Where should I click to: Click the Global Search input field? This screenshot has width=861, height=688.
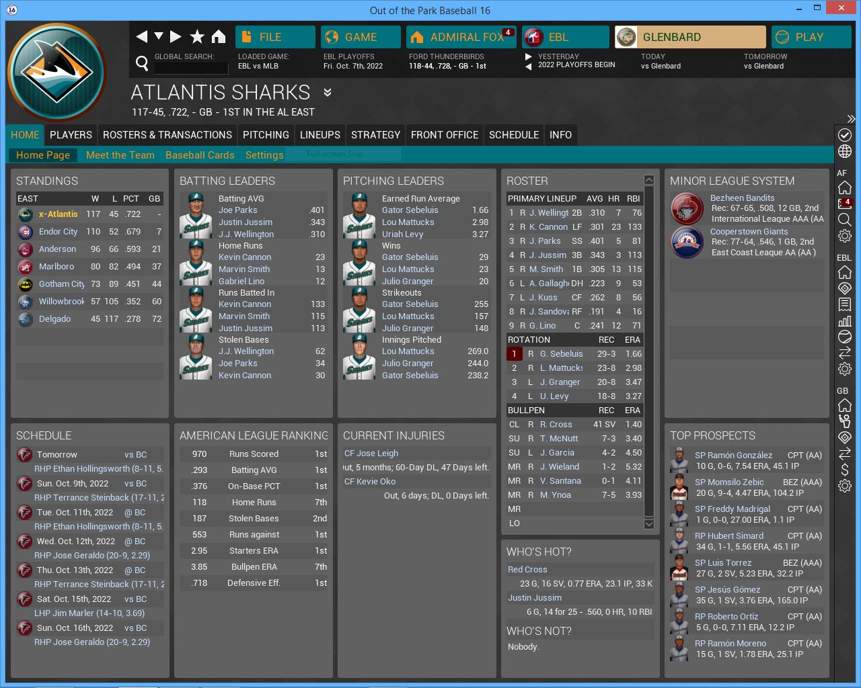click(191, 67)
